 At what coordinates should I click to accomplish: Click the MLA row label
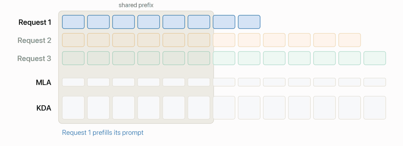44,82
